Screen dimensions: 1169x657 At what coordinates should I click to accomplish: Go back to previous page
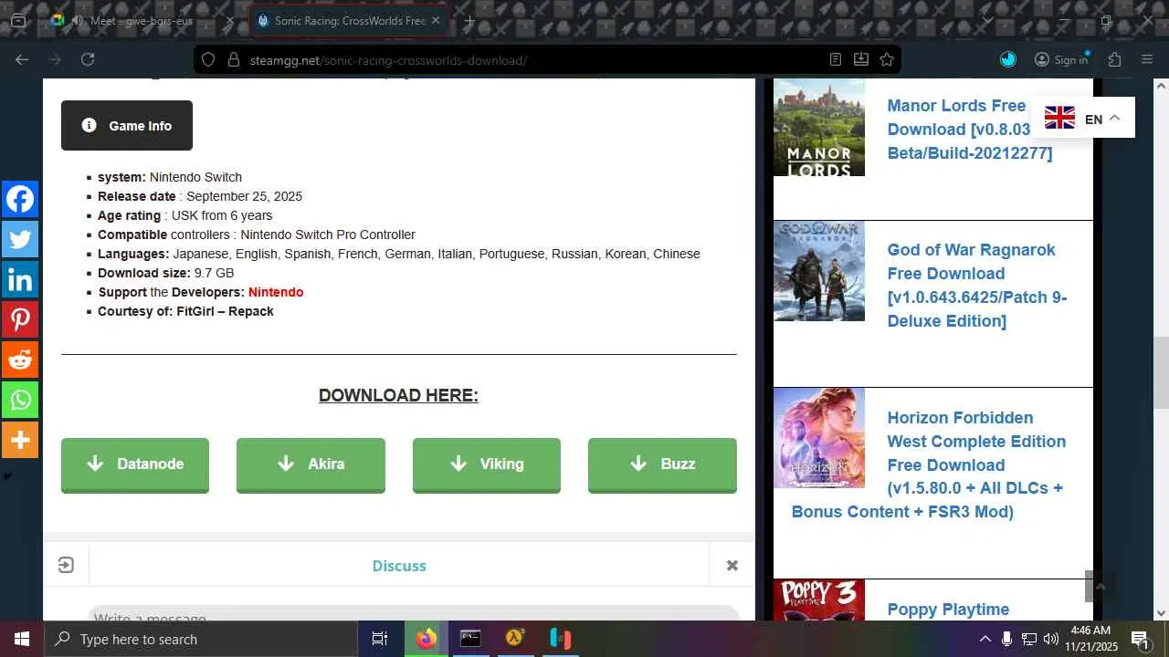tap(22, 59)
